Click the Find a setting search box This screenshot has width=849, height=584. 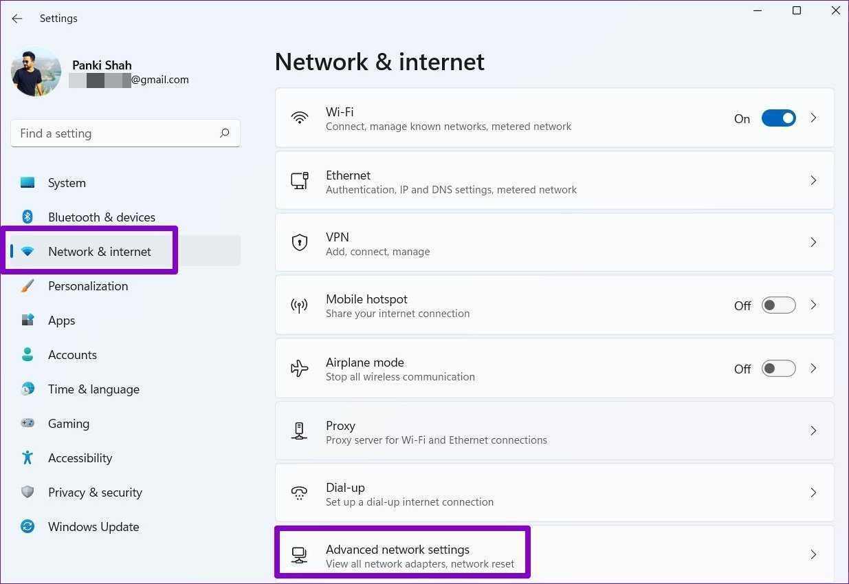(117, 133)
